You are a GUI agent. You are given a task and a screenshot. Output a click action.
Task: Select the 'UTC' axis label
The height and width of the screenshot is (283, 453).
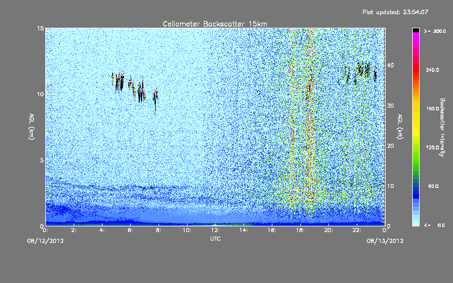coord(215,238)
